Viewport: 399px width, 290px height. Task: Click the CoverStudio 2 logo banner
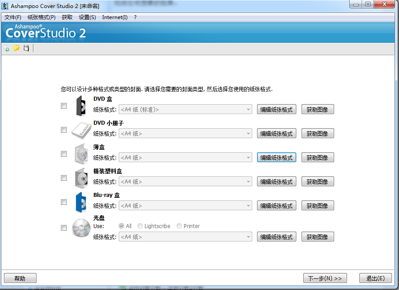(46, 32)
